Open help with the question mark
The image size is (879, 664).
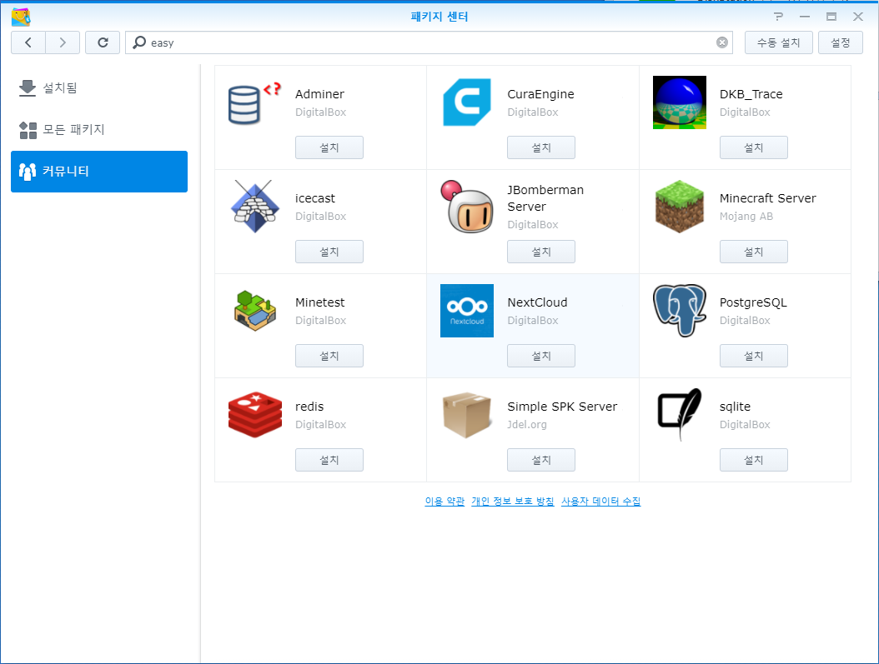[778, 17]
